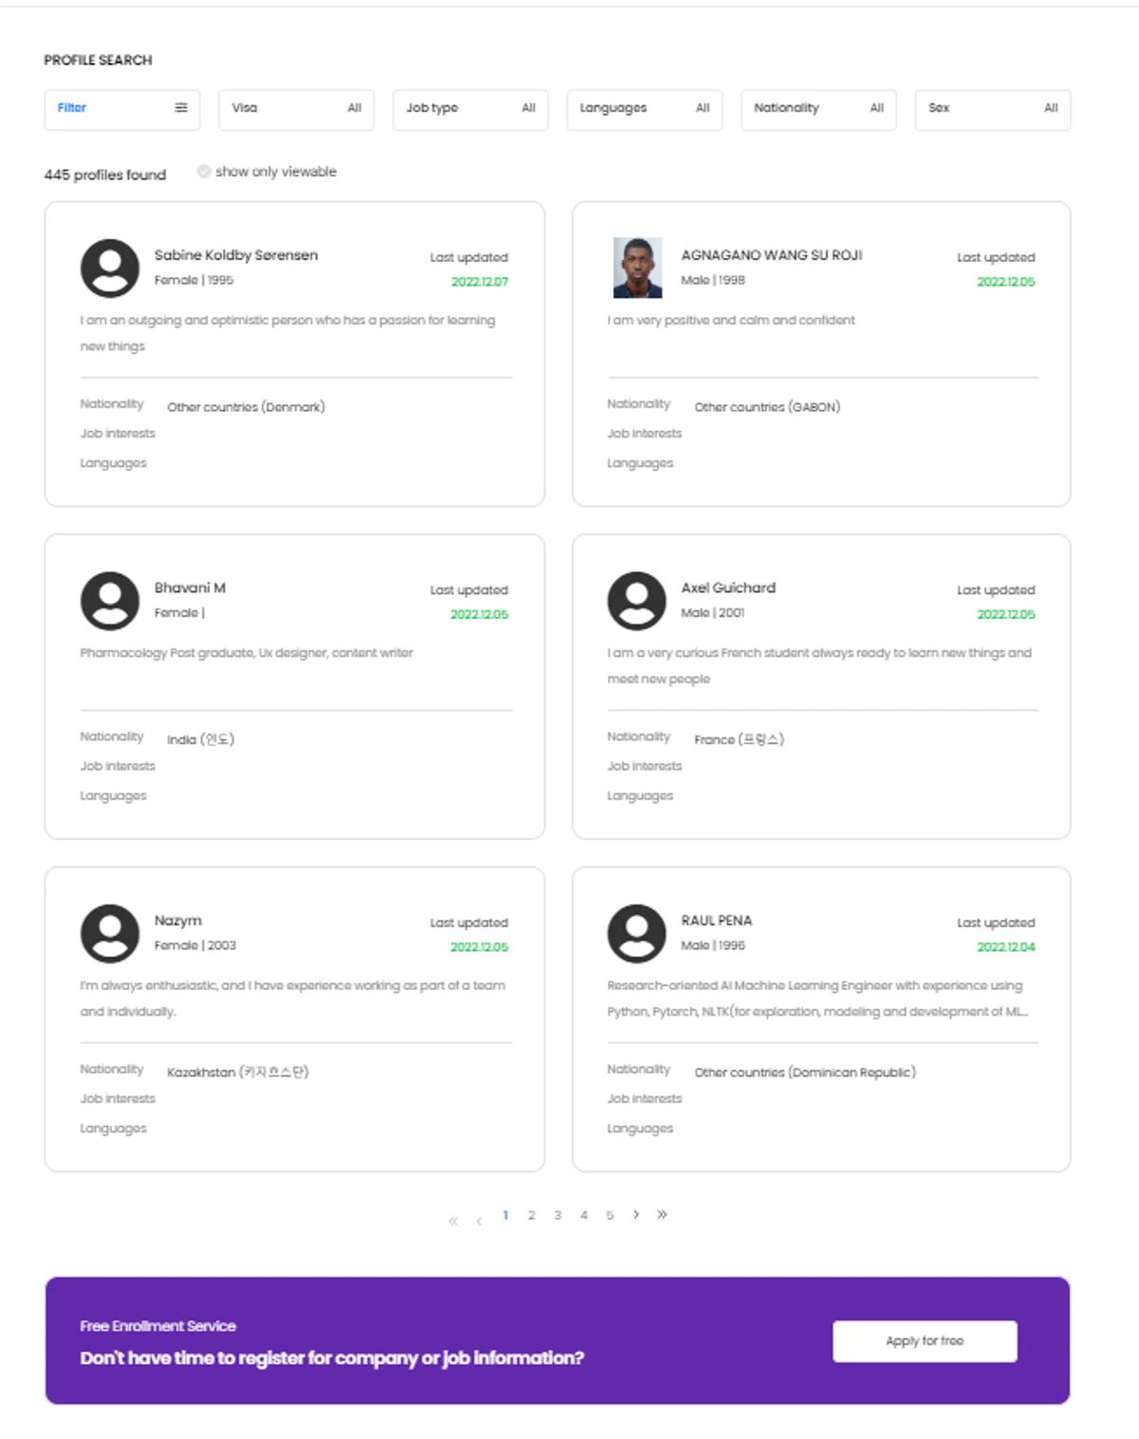Open RAUL PENA profile name link

pos(717,921)
